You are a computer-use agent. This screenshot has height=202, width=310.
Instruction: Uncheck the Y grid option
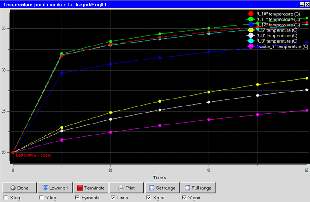pos(184,198)
